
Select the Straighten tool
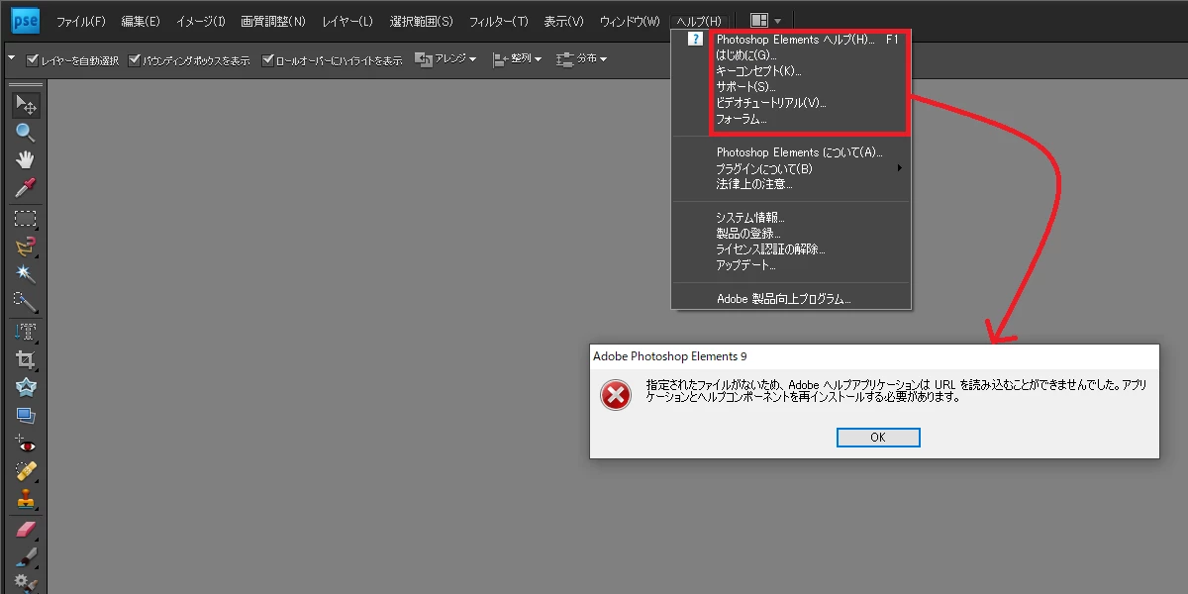coord(26,416)
